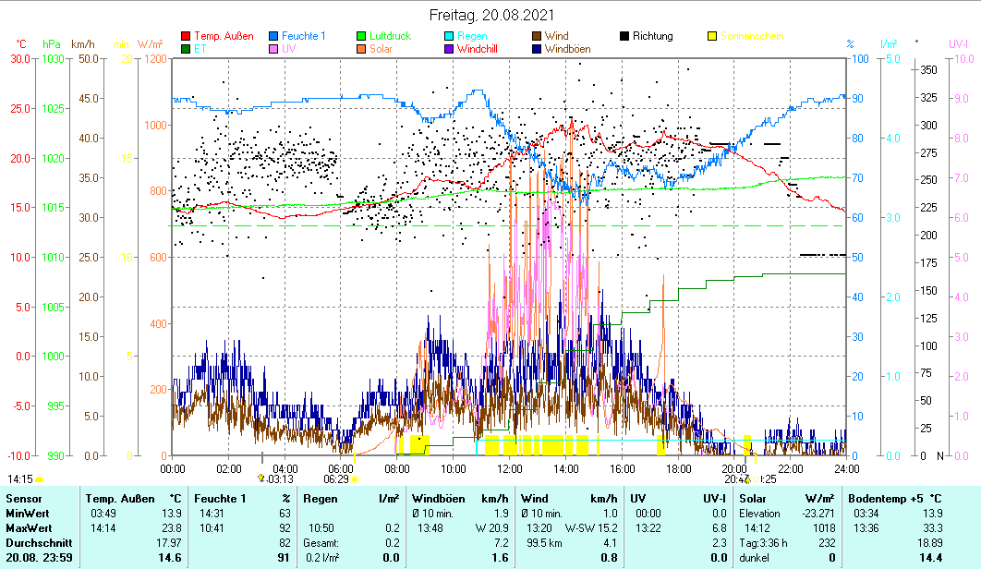Viewport: 981px width, 569px height.
Task: Click the '06:29' sunrise time text
Action: point(336,479)
